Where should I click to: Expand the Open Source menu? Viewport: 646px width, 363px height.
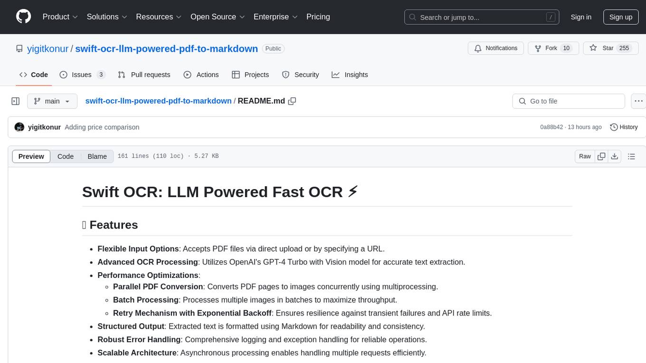click(x=218, y=17)
